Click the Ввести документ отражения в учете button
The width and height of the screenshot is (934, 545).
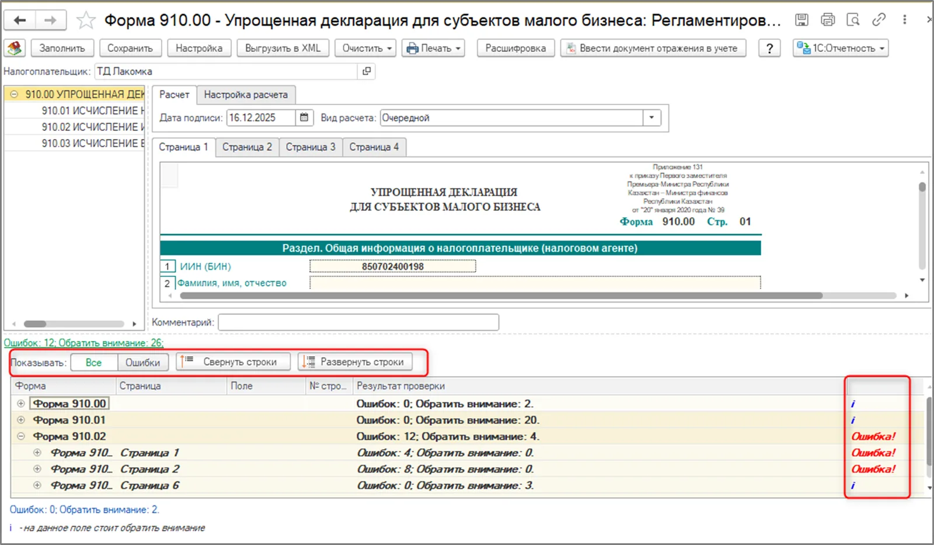[653, 48]
